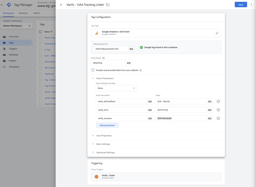Check the varify snipp row checkbox
The width and height of the screenshot is (256, 187).
(x=40, y=98)
